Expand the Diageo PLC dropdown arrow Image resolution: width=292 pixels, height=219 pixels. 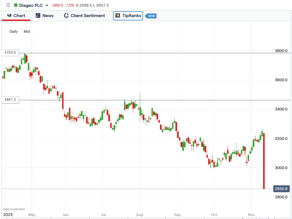click(47, 6)
